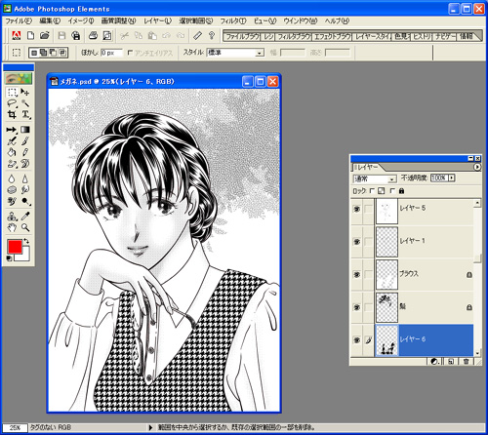Select the Pencil tool
The width and height of the screenshot is (488, 435).
coord(25,152)
